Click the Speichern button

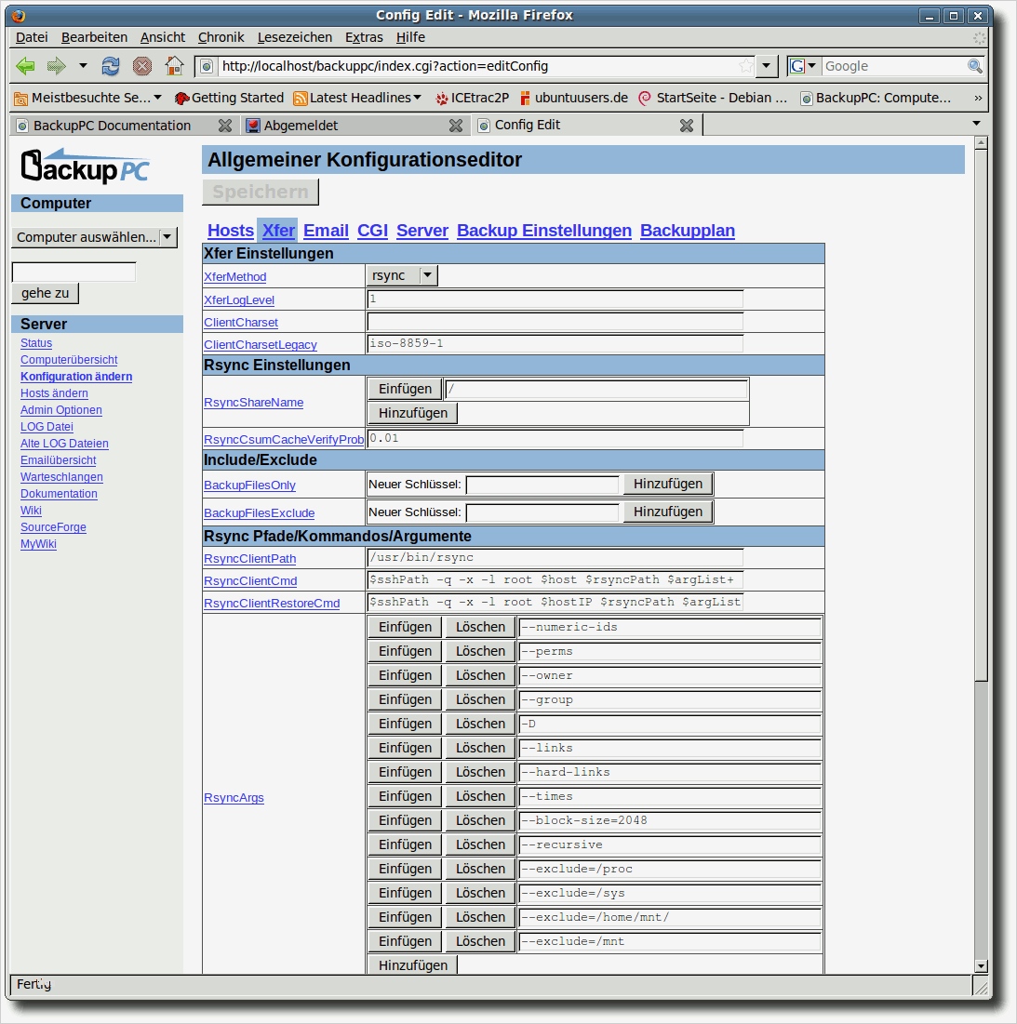click(260, 192)
